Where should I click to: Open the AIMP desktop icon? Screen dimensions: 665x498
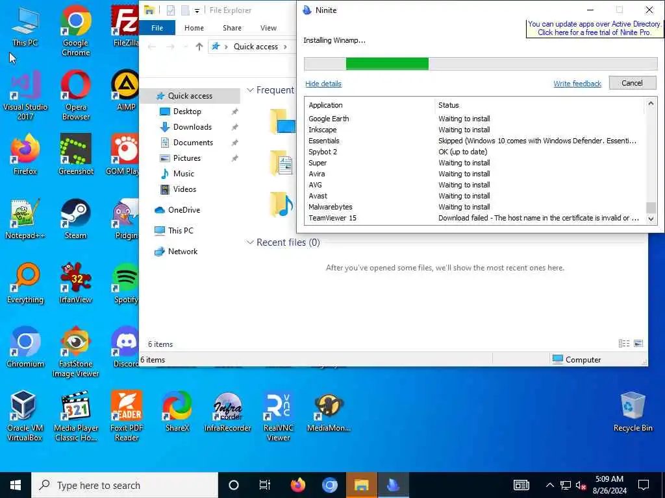tap(126, 91)
